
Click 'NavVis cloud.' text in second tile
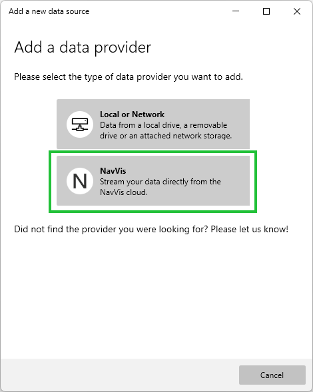(124, 192)
